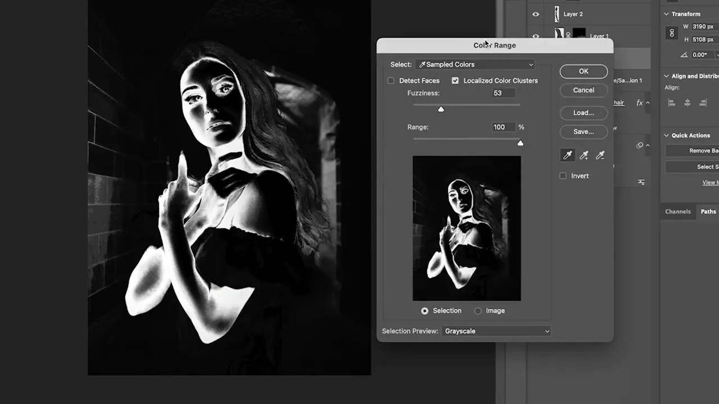The image size is (719, 404).
Task: Check the Invert option
Action: click(x=563, y=176)
